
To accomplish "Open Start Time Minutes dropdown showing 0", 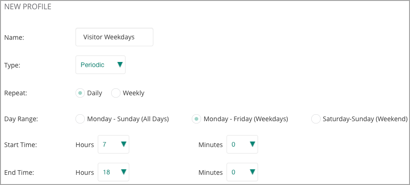I will click(242, 144).
